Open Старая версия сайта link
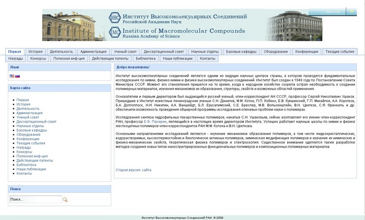Image resolution: width=365 pixels, height=220 pixels. pyautogui.click(x=133, y=170)
